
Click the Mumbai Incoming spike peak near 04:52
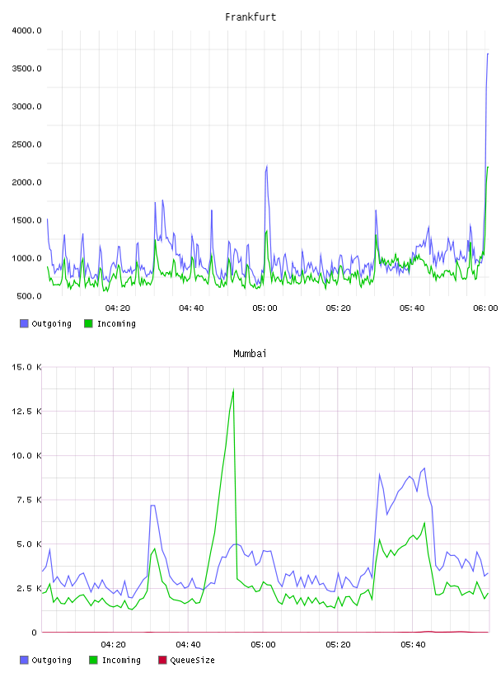[233, 390]
